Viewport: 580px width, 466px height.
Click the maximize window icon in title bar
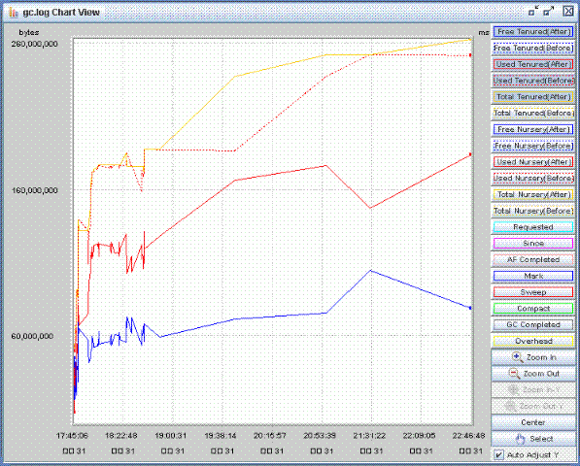pyautogui.click(x=549, y=11)
